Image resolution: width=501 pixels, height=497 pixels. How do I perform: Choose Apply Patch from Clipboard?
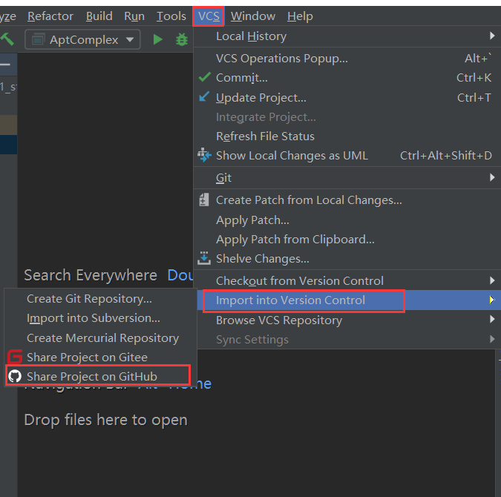tap(347, 240)
